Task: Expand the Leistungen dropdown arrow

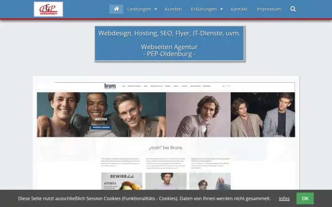Action: click(156, 9)
